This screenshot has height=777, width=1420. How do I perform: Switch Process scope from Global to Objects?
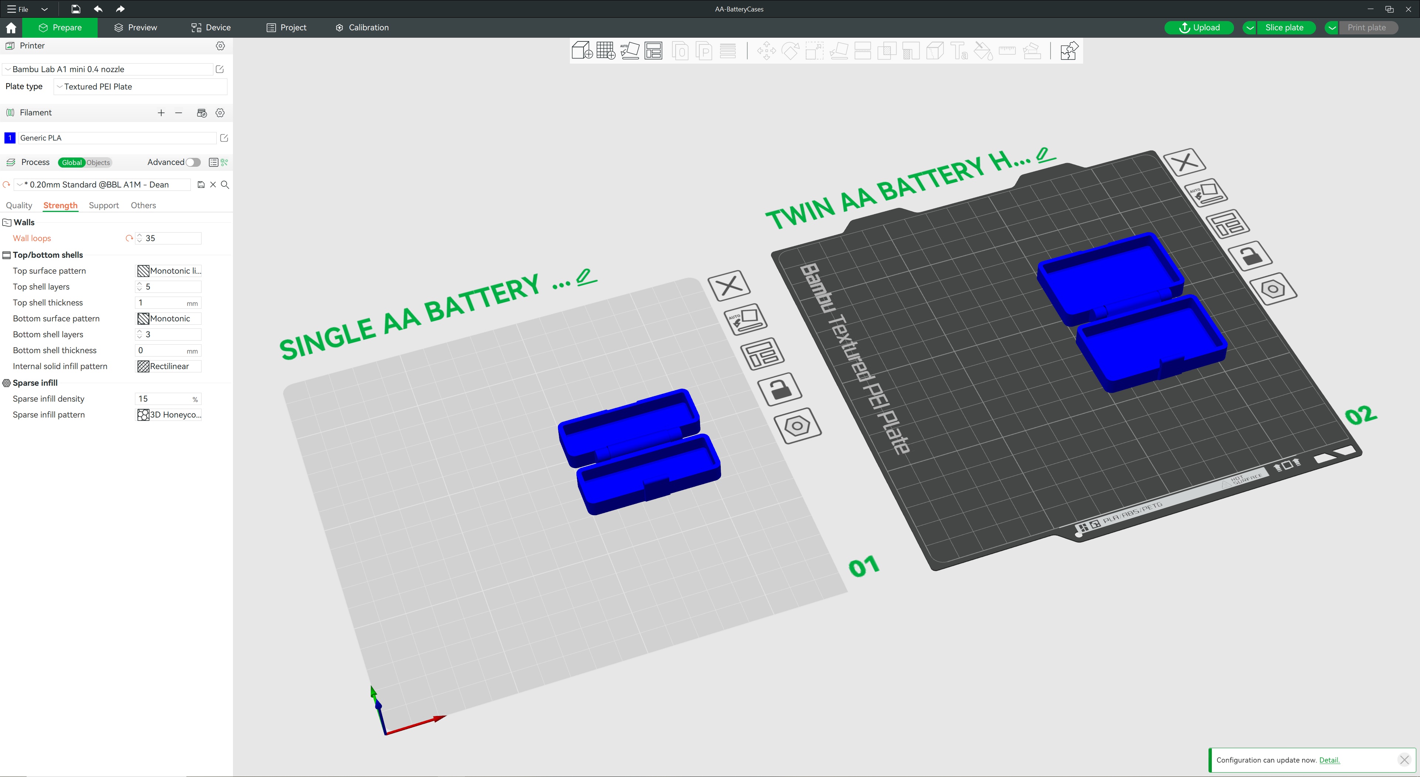pos(98,162)
